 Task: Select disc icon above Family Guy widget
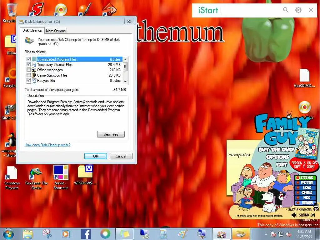pos(304,107)
